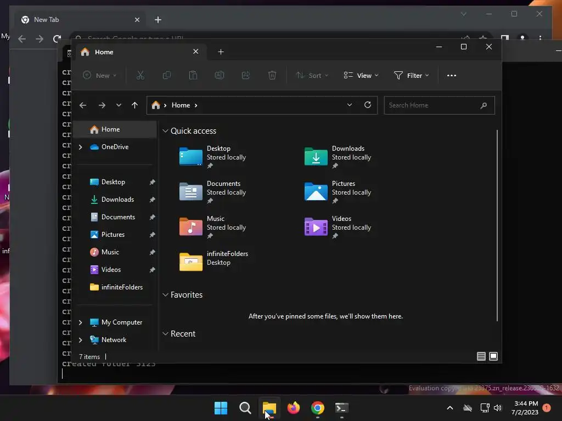Select Desktop in the navigation pane
This screenshot has height=421, width=562.
[x=115, y=182]
